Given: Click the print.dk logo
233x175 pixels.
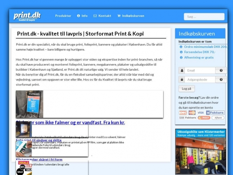Looking at the screenshot, I should (27, 16).
